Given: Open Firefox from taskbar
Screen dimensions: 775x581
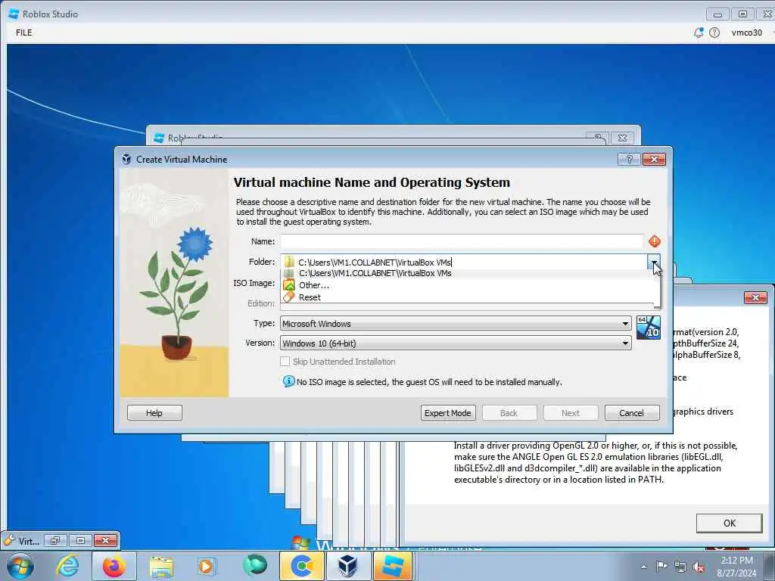Looking at the screenshot, I should (114, 566).
